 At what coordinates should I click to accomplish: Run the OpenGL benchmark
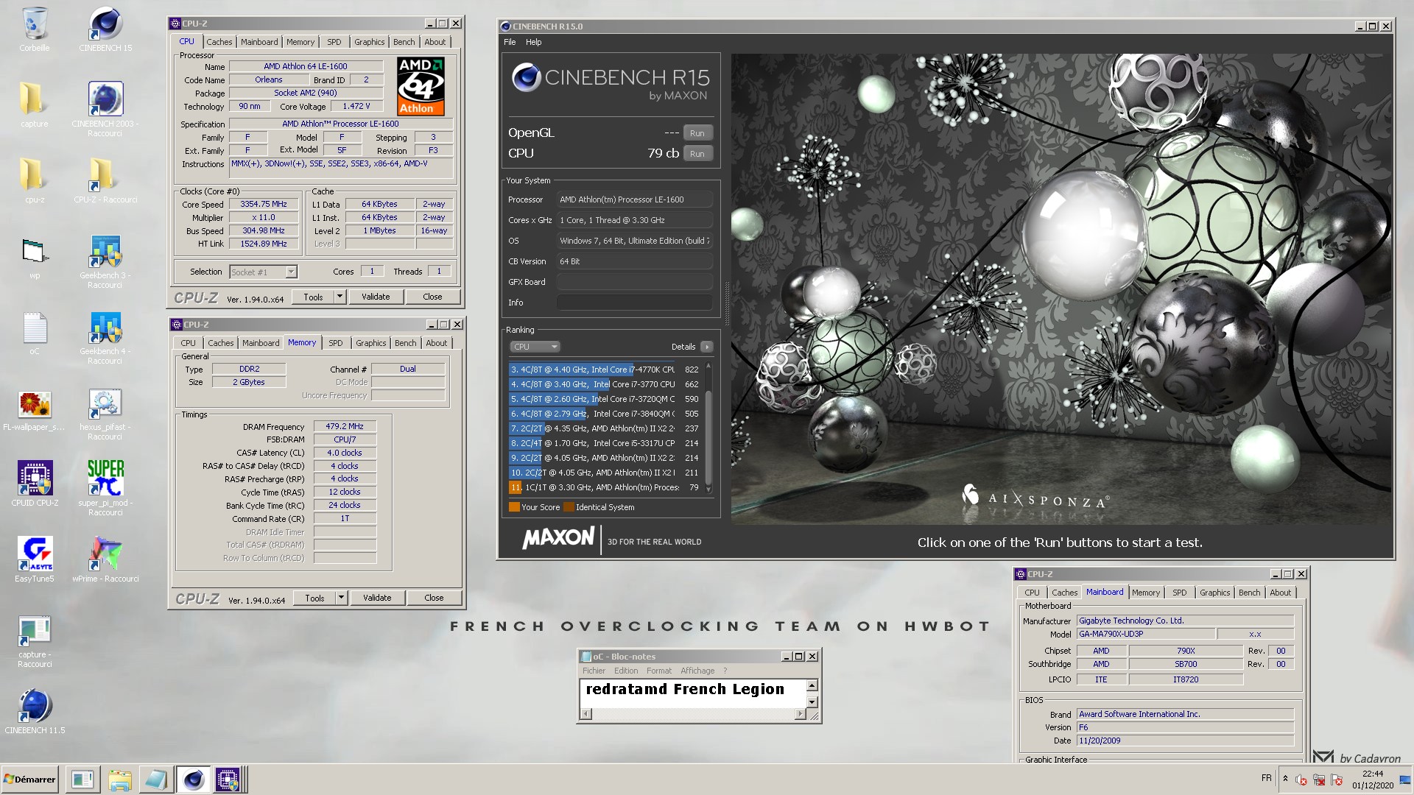pyautogui.click(x=697, y=133)
